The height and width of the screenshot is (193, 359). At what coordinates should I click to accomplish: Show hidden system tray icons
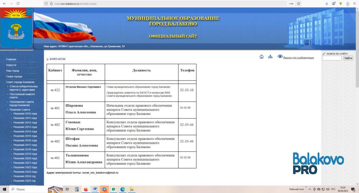coord(310,190)
